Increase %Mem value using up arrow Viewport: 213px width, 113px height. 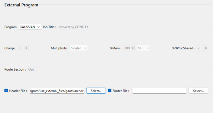tap(132, 47)
